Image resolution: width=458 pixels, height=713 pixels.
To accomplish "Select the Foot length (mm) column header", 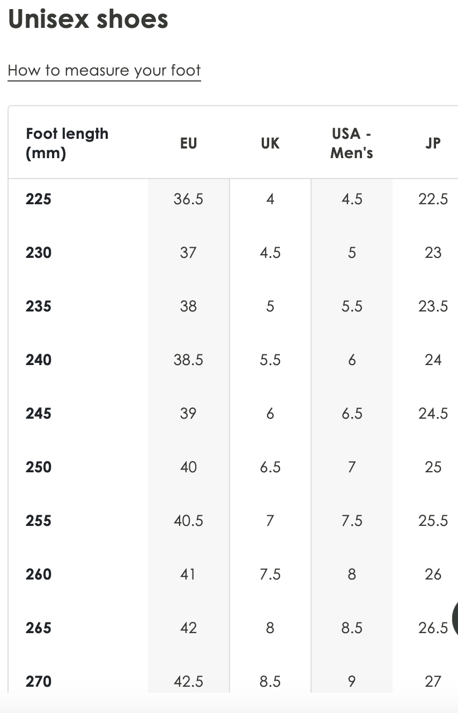I will click(x=67, y=143).
